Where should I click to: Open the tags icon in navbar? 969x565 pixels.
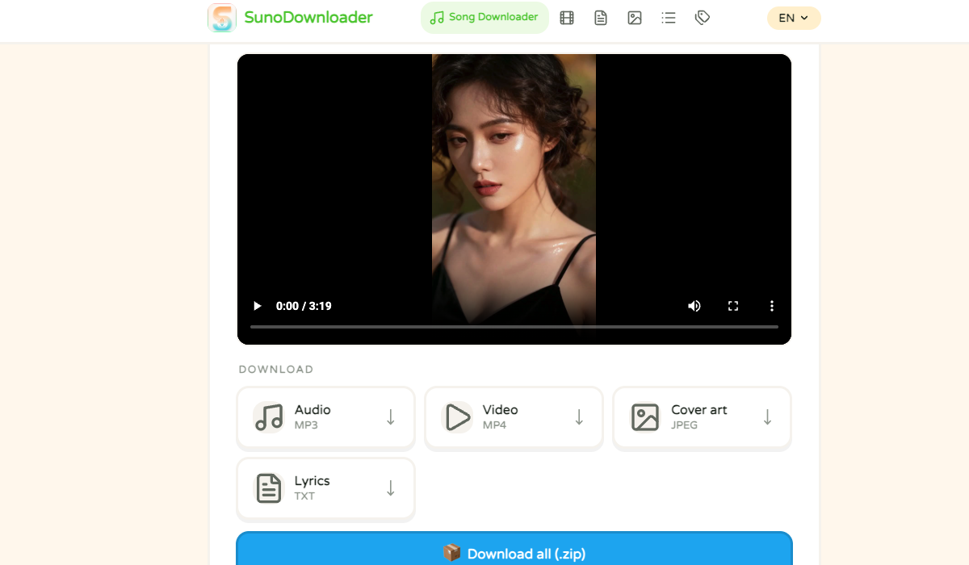703,17
